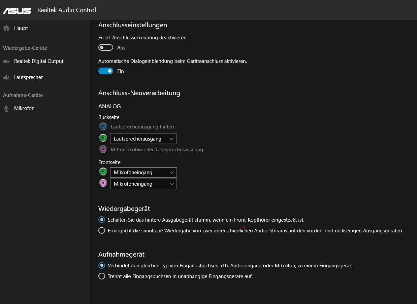Open the Haupt page in the sidebar

pos(21,28)
